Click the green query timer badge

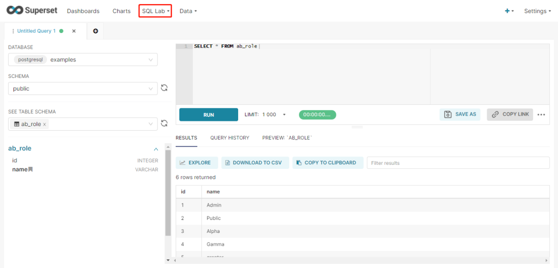pyautogui.click(x=317, y=115)
